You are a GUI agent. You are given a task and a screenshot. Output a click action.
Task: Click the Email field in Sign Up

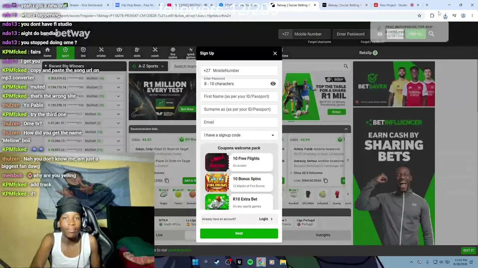coord(239,122)
